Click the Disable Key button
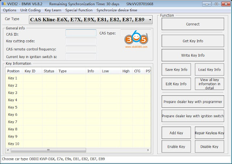The height and width of the screenshot is (164, 232). [x=210, y=147]
